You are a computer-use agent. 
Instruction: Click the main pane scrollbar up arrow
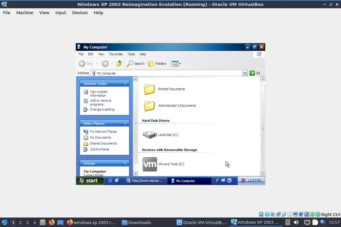(263, 79)
